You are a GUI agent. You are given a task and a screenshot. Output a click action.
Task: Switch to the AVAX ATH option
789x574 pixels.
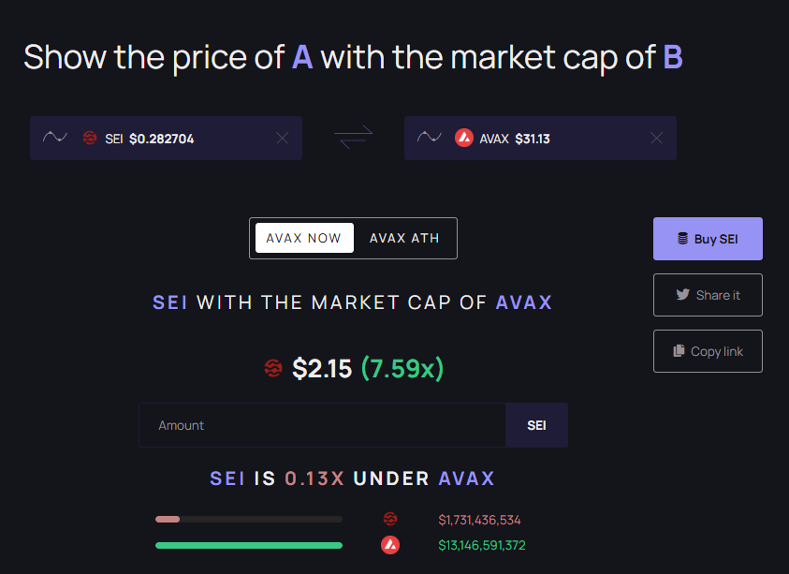404,238
